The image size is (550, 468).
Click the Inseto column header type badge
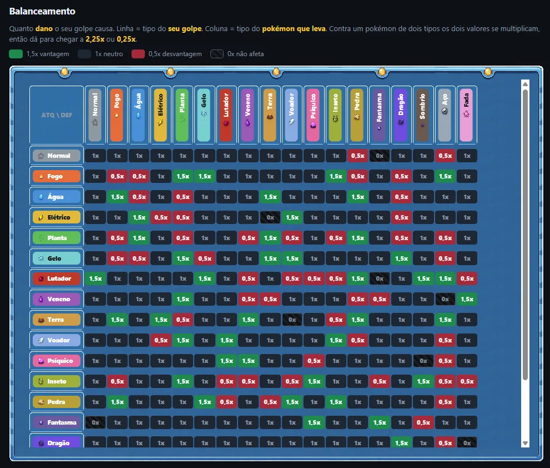[x=335, y=115]
